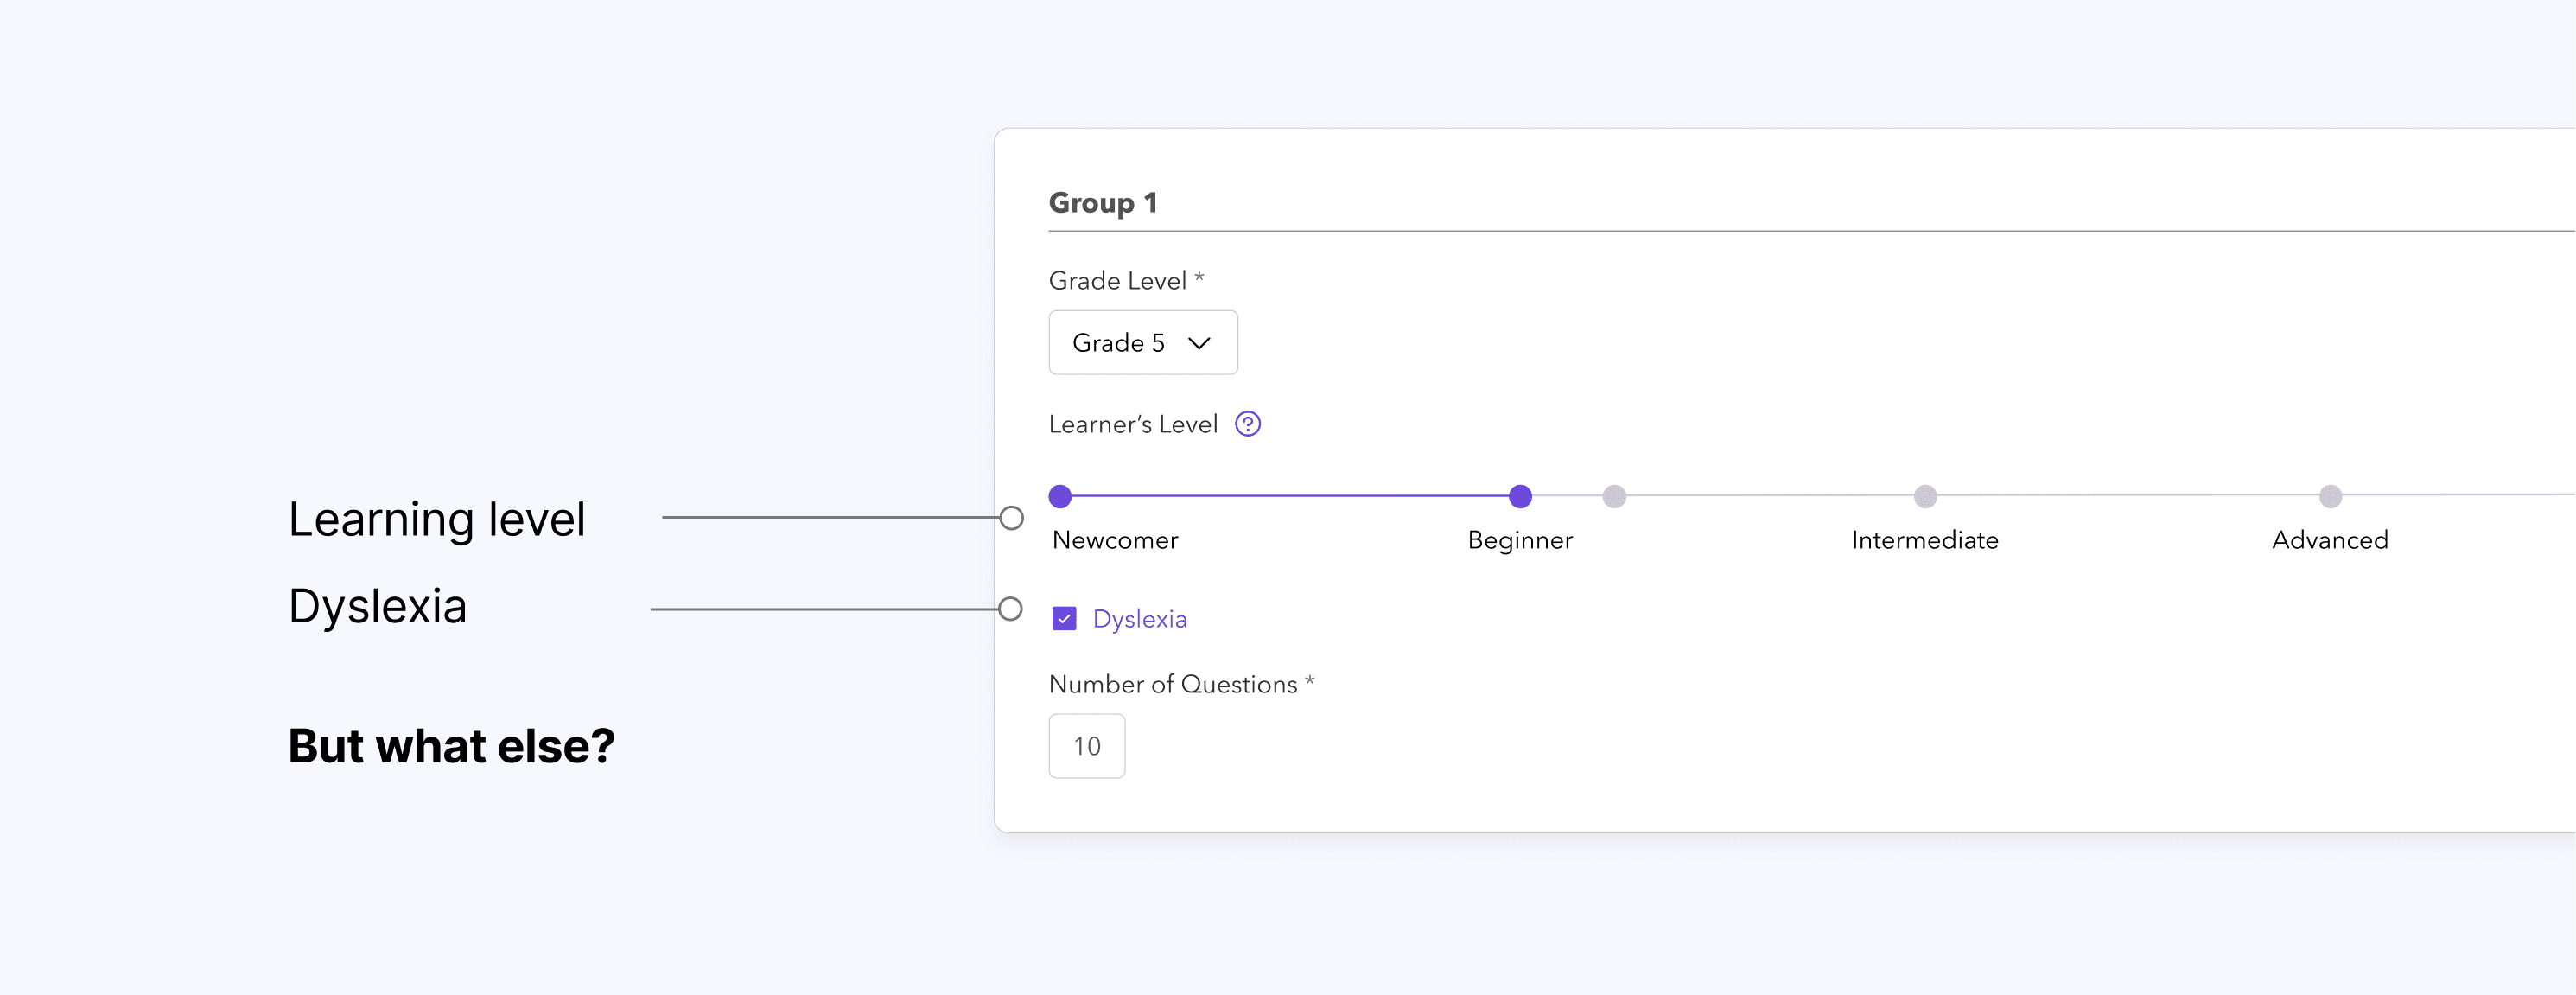Uncheck the Dyslexia checkbox
Image resolution: width=2576 pixels, height=995 pixels.
[1064, 619]
